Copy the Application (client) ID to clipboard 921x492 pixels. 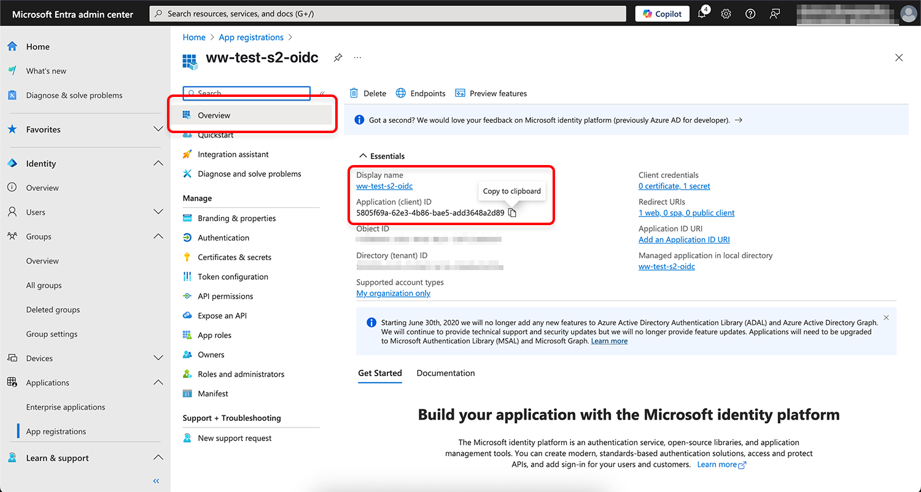pos(512,212)
